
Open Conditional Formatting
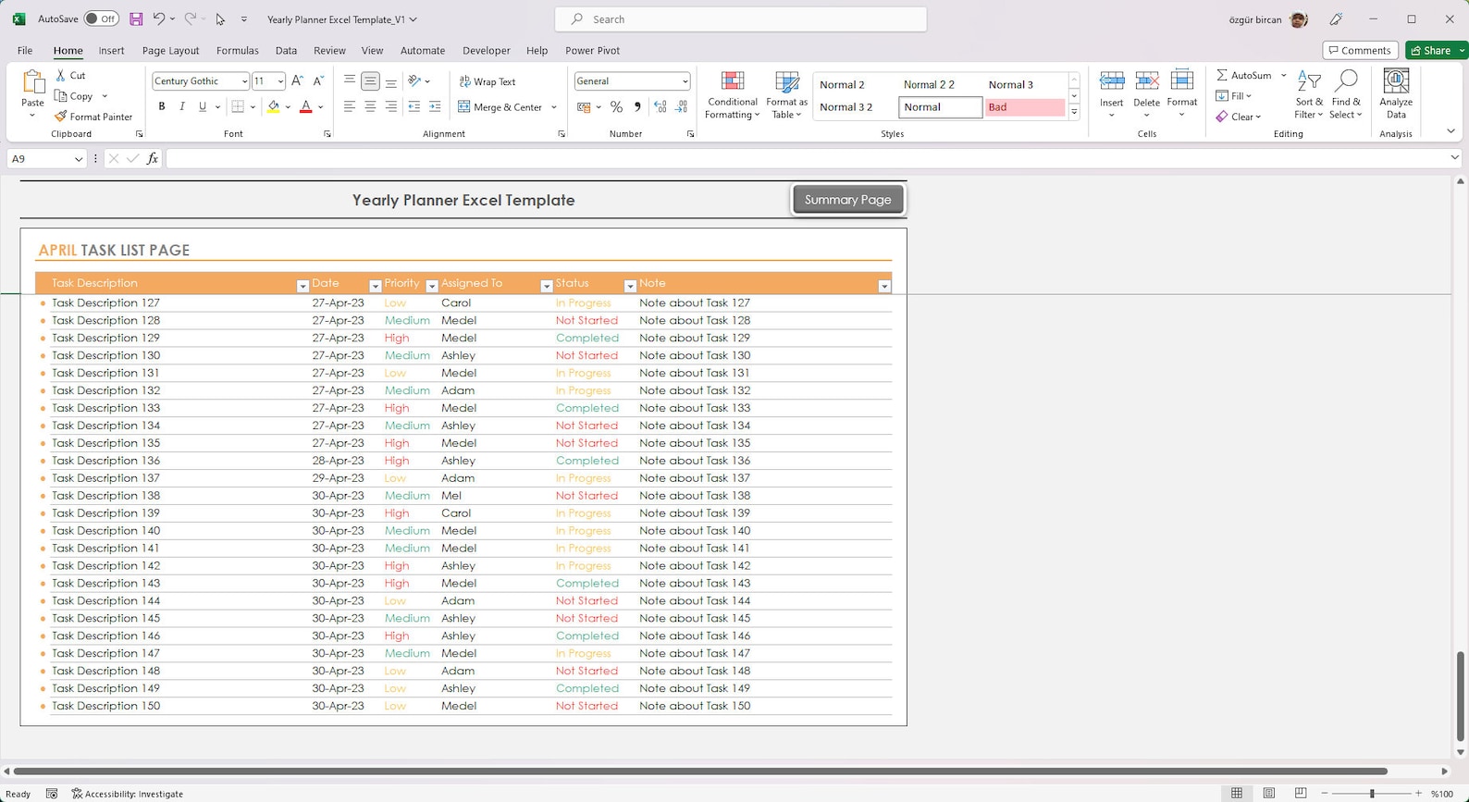[732, 95]
